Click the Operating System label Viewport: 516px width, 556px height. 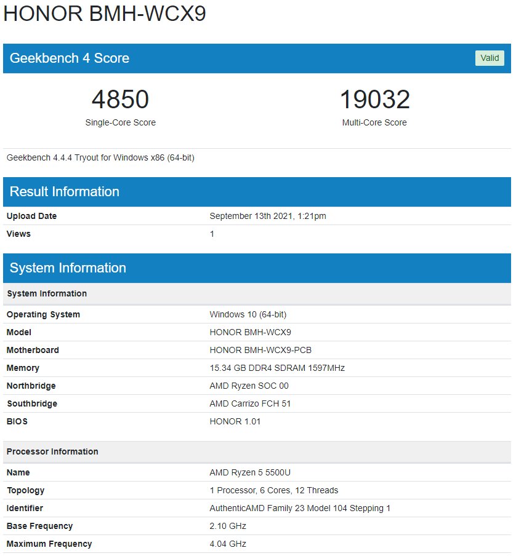[x=43, y=314]
